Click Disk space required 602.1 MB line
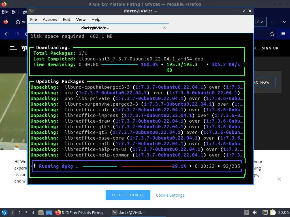The height and width of the screenshot is (217, 290). click(71, 36)
